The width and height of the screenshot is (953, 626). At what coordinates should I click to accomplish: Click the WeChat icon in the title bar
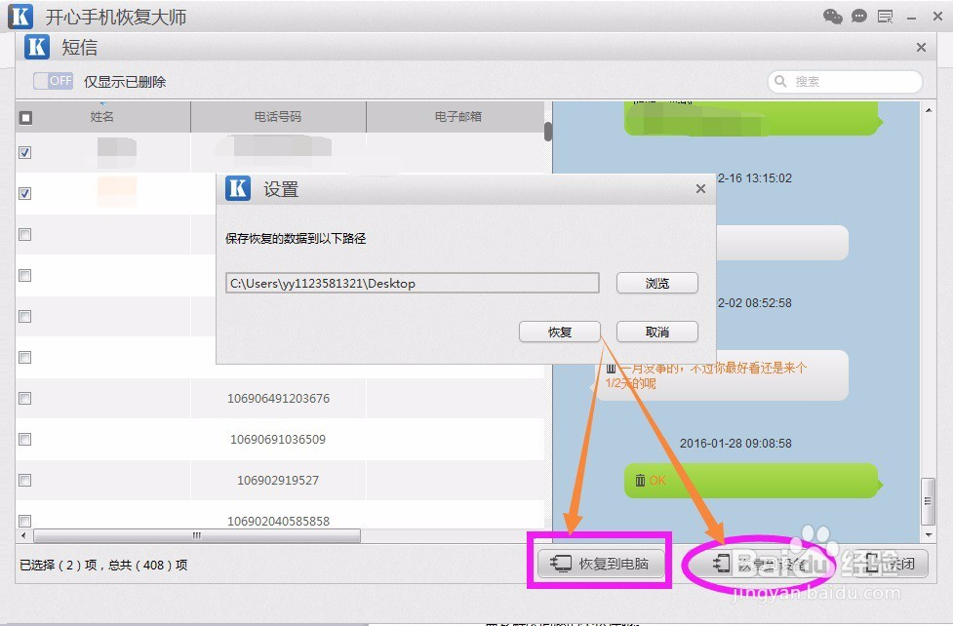pos(834,16)
